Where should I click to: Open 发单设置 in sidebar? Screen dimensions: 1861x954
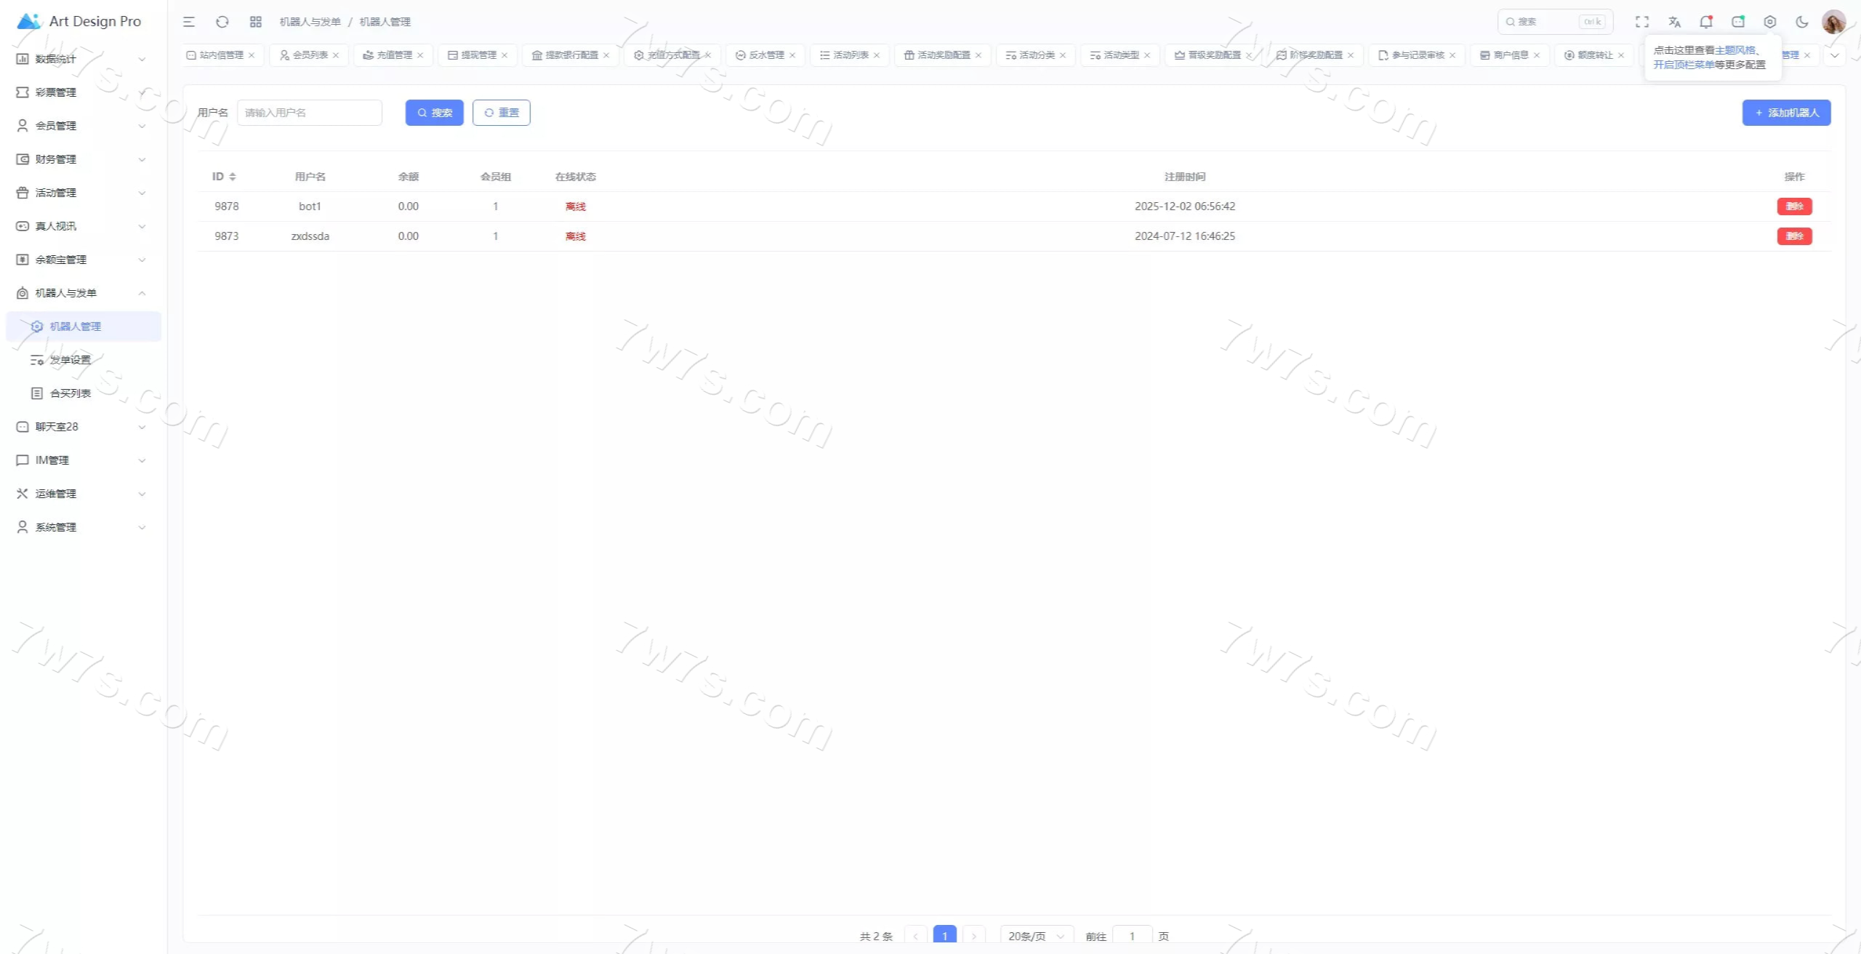(71, 360)
